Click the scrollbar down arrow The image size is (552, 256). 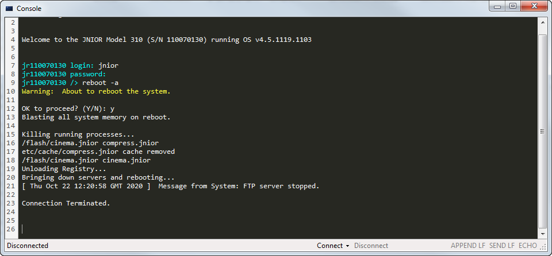pyautogui.click(x=542, y=234)
